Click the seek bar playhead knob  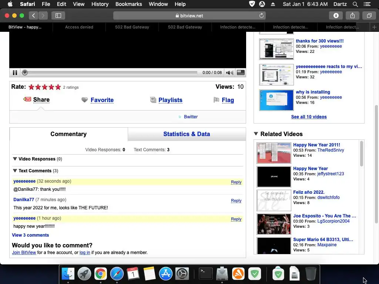pyautogui.click(x=25, y=72)
